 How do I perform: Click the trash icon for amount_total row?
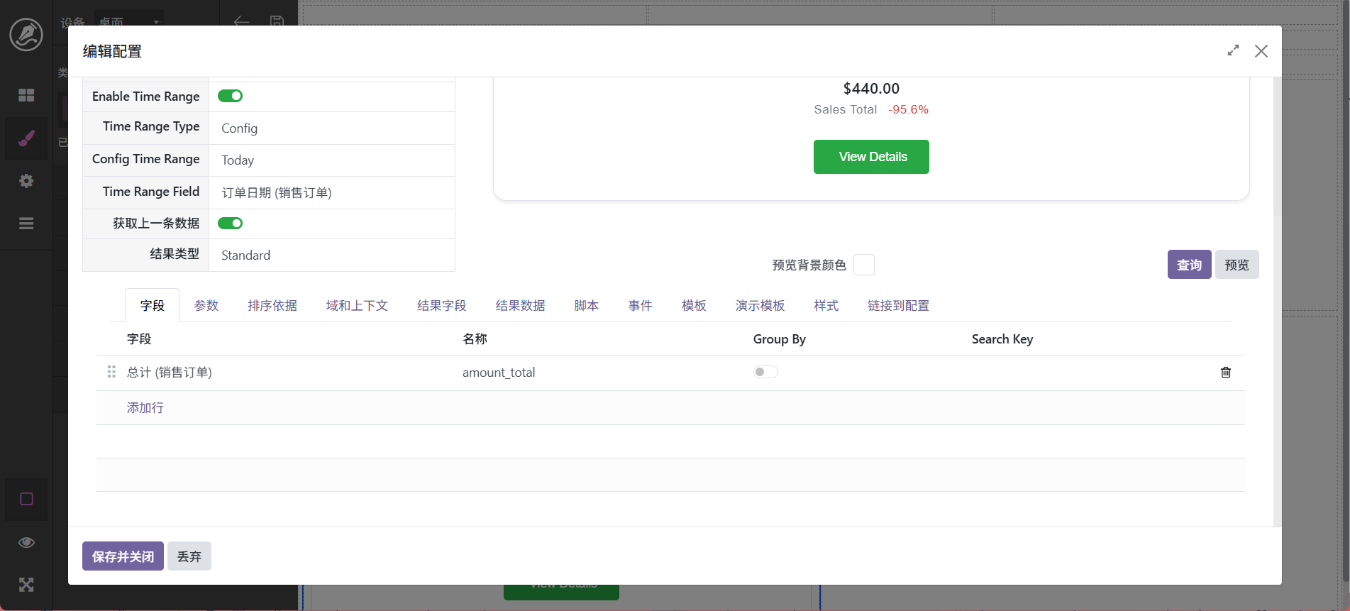click(x=1225, y=373)
